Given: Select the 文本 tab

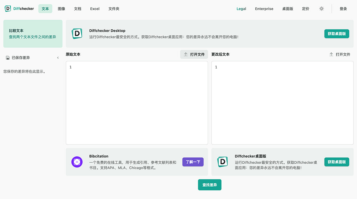Looking at the screenshot, I should [x=45, y=9].
